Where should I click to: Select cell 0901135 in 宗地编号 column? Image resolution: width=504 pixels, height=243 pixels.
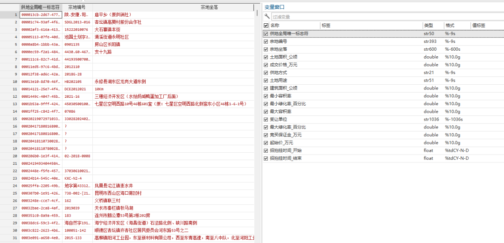pyautogui.click(x=77, y=44)
